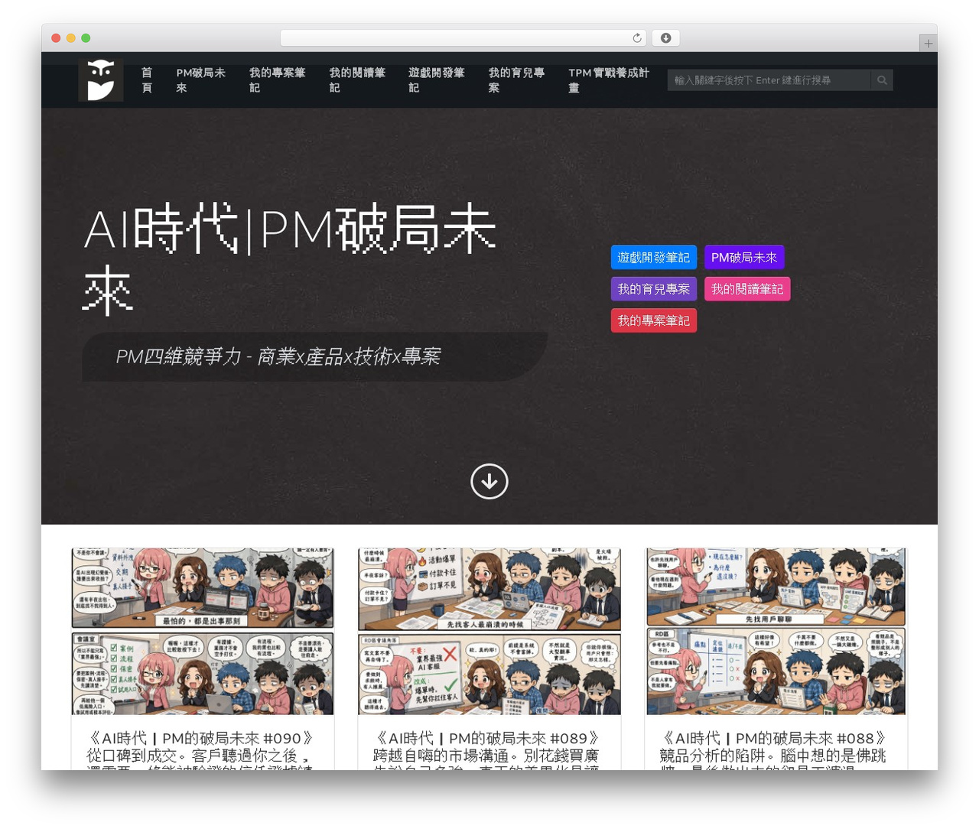Open the #088 article comic thumbnail
Image resolution: width=979 pixels, height=829 pixels.
776,631
